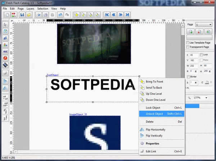Open the Page number dropdown
Screen dimensions: 216x161
pos(210,24)
